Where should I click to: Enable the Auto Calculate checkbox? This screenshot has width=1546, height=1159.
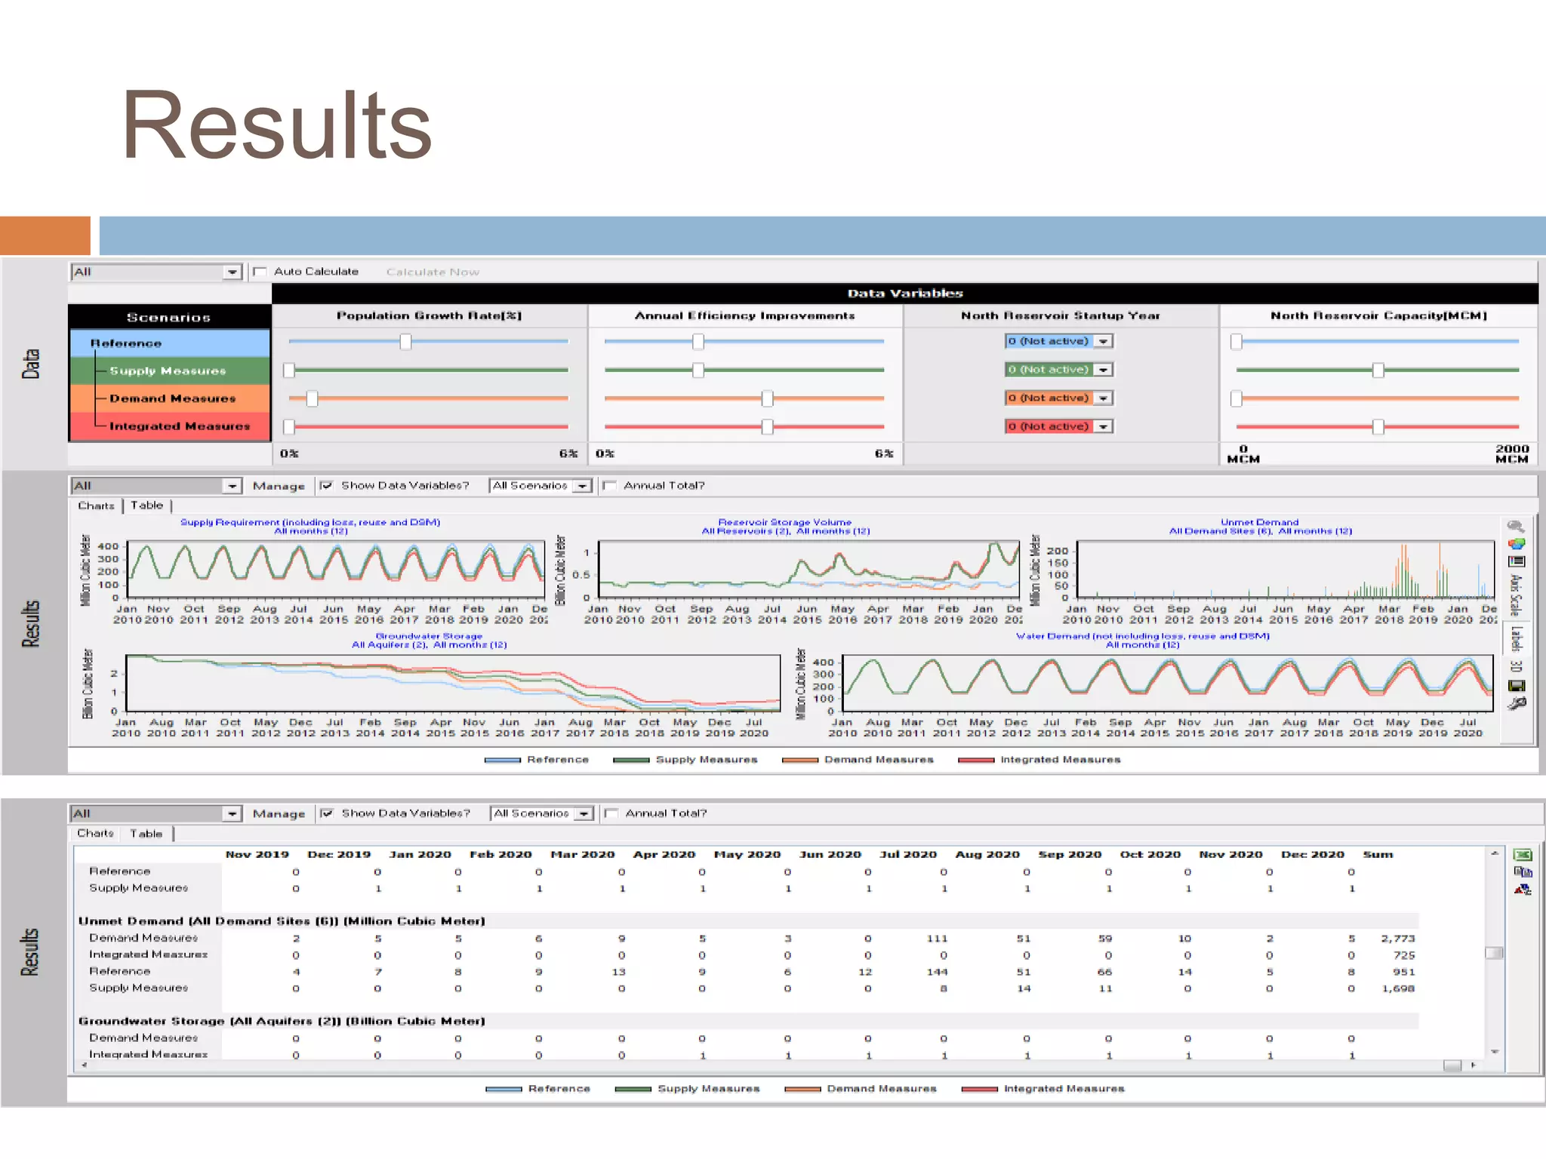(x=260, y=272)
